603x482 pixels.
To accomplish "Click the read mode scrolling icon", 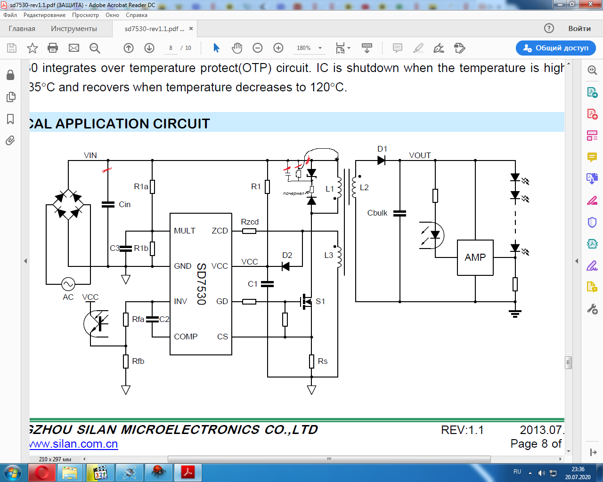I will [367, 48].
